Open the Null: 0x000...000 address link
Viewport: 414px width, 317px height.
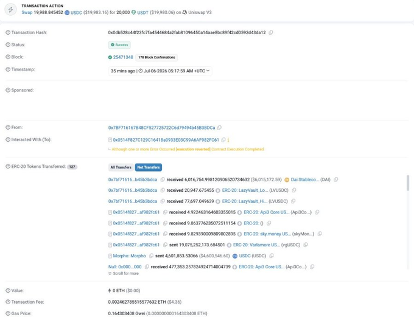pyautogui.click(x=125, y=267)
